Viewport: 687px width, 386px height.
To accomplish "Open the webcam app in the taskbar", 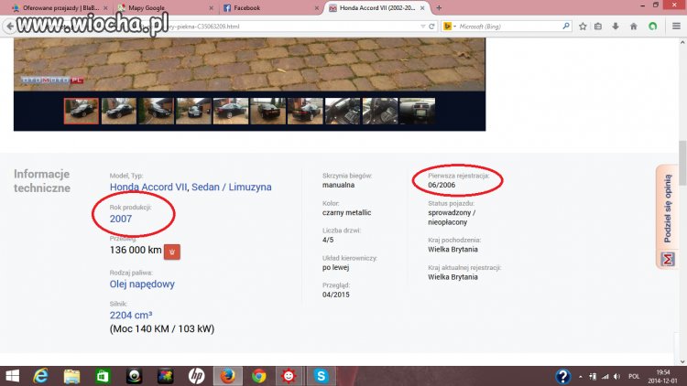I will pos(134,376).
